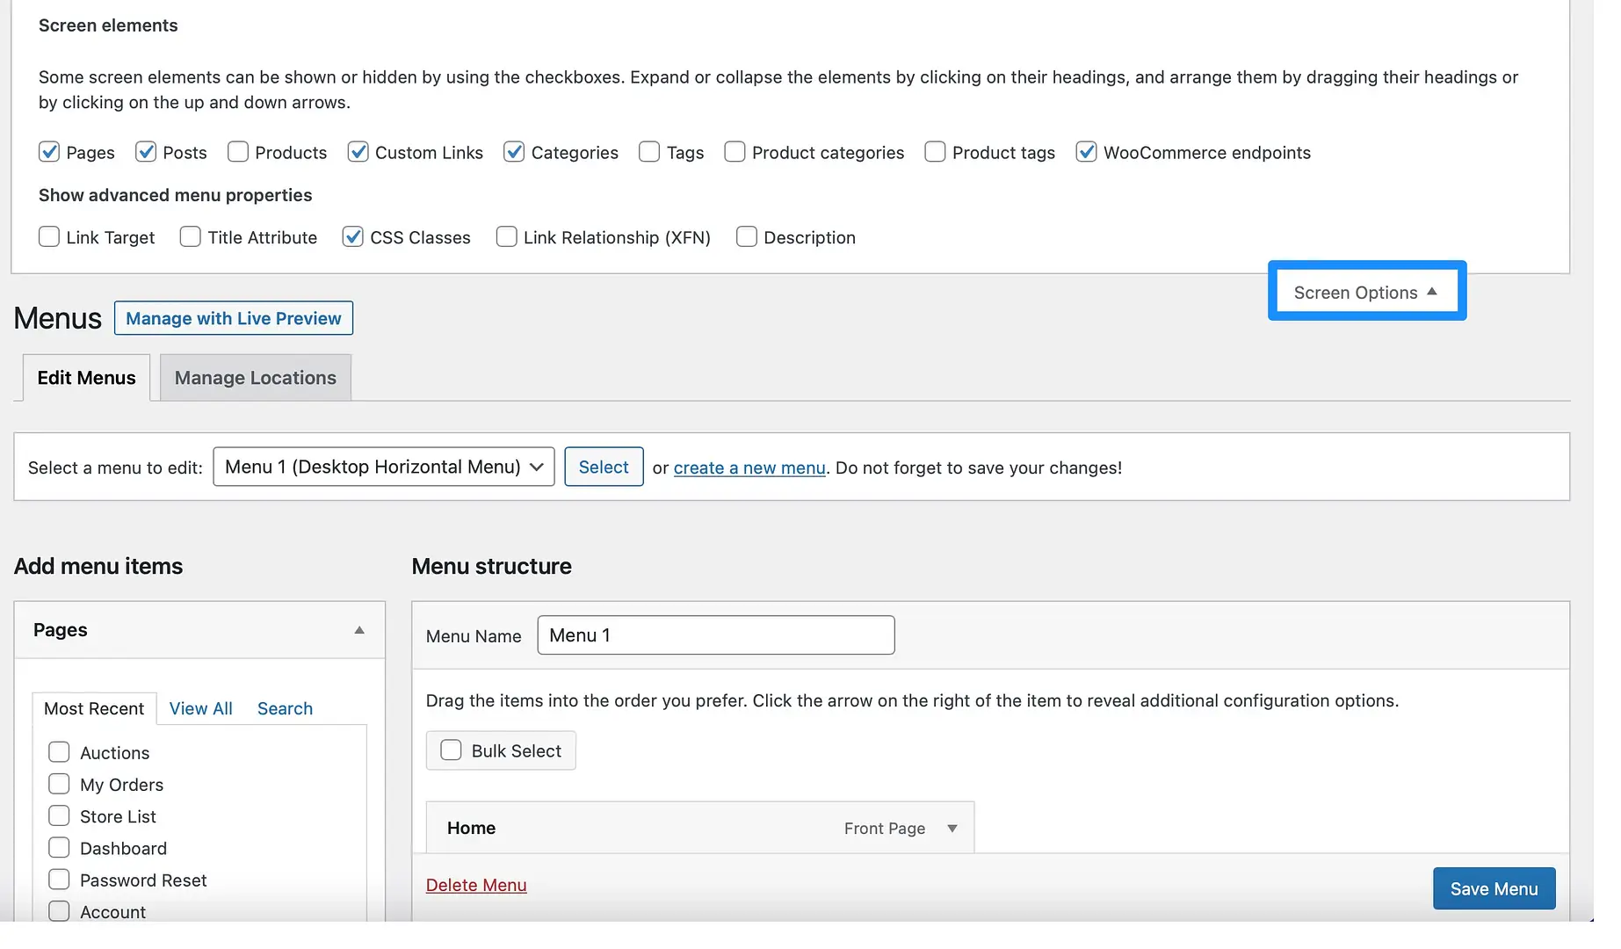Uncheck WooCommerce endpoints
The height and width of the screenshot is (949, 1621).
(x=1086, y=151)
